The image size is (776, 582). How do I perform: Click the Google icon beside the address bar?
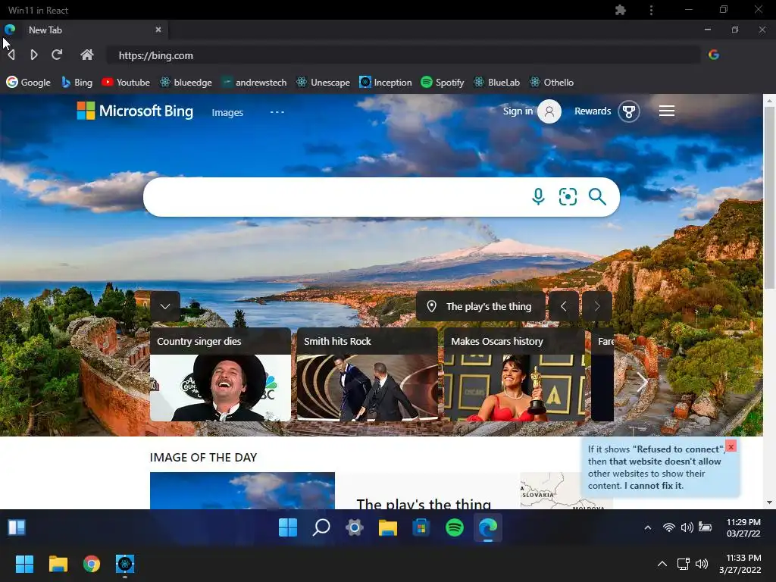(x=714, y=55)
